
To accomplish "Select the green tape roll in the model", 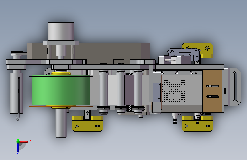I will (61, 90).
